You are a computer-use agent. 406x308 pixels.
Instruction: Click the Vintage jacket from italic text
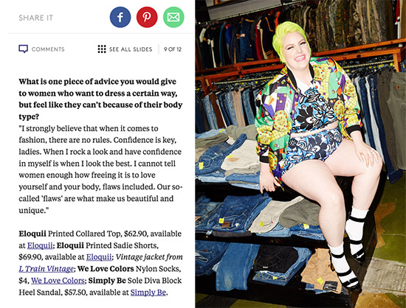tap(149, 257)
